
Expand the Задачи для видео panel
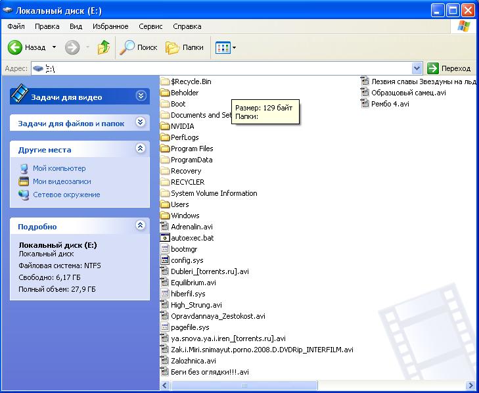click(x=140, y=96)
